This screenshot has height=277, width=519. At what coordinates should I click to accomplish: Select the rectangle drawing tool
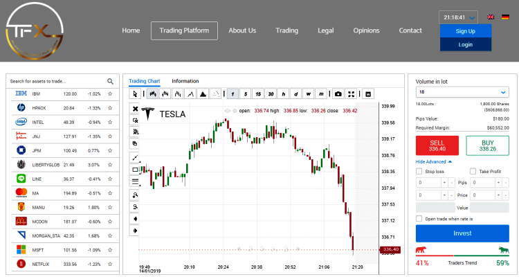pos(135,169)
